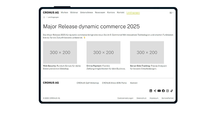216x113 pixels.
Task: Click the Landingpages breadcrumb link
Action: tap(53, 17)
